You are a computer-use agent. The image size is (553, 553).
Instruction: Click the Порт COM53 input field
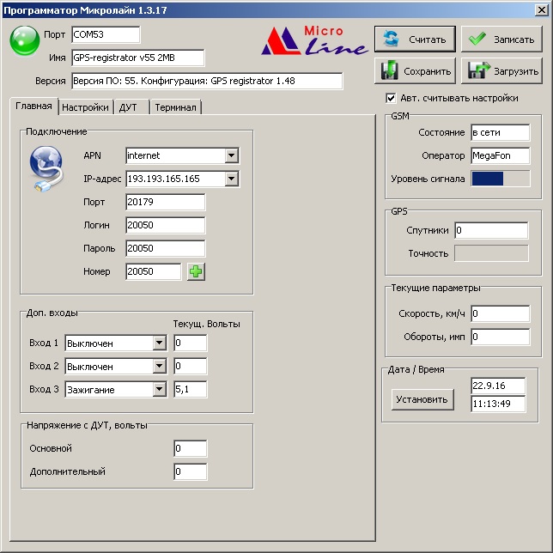105,34
